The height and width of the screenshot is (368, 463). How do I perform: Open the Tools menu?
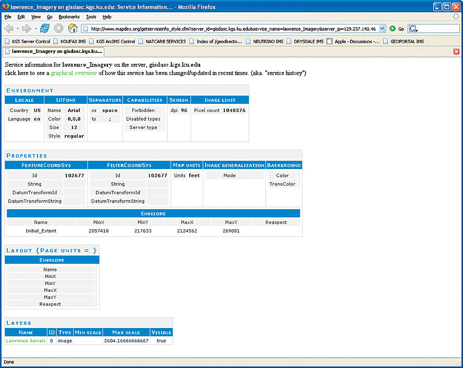[x=91, y=17]
